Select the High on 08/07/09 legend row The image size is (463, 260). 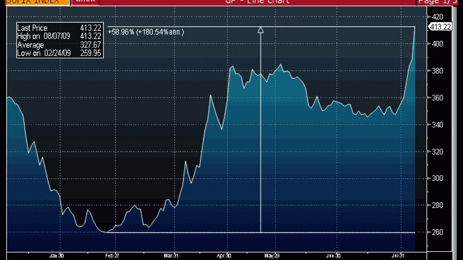(x=59, y=36)
